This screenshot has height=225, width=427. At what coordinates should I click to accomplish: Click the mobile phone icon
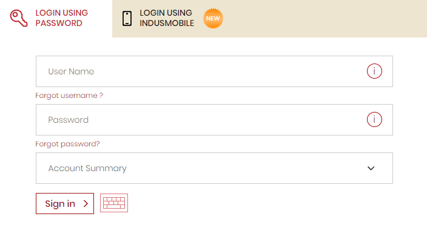tap(127, 19)
